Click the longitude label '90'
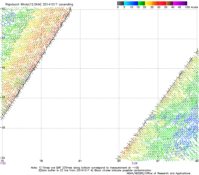The image size is (199, 175). point(197,161)
